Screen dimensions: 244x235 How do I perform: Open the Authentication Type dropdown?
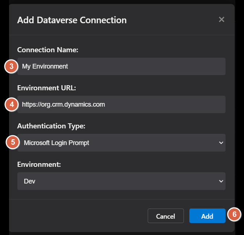[121, 143]
